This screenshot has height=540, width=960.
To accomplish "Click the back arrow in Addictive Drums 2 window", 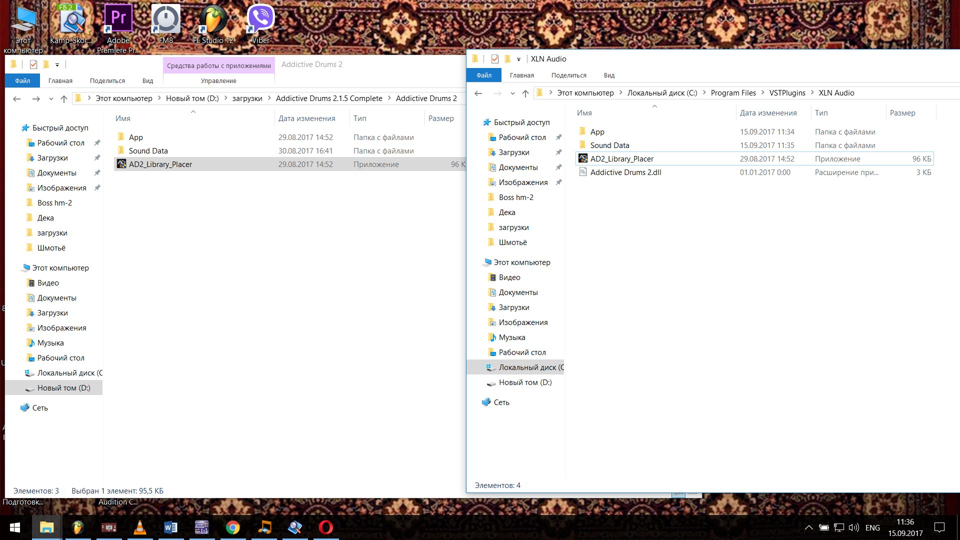I will 17,99.
